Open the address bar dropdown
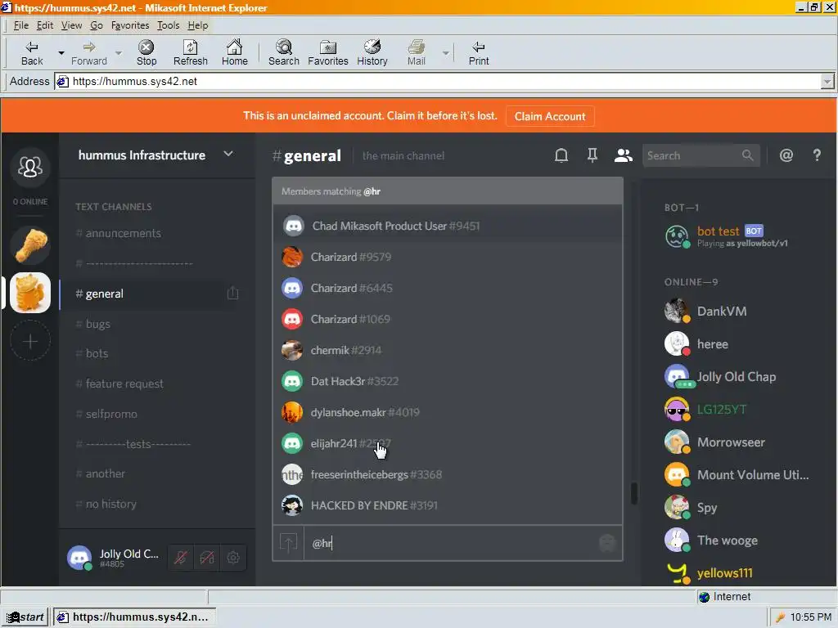Viewport: 838px width, 628px height. [827, 82]
